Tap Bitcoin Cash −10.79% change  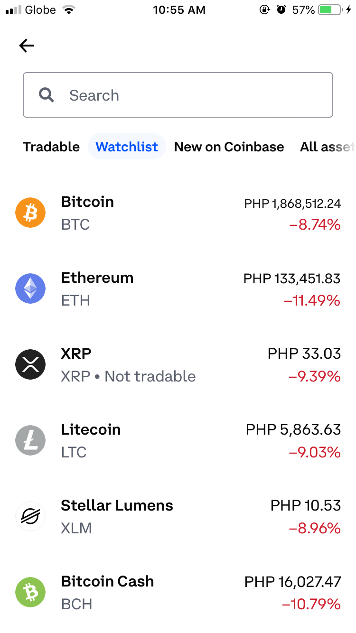[311, 604]
